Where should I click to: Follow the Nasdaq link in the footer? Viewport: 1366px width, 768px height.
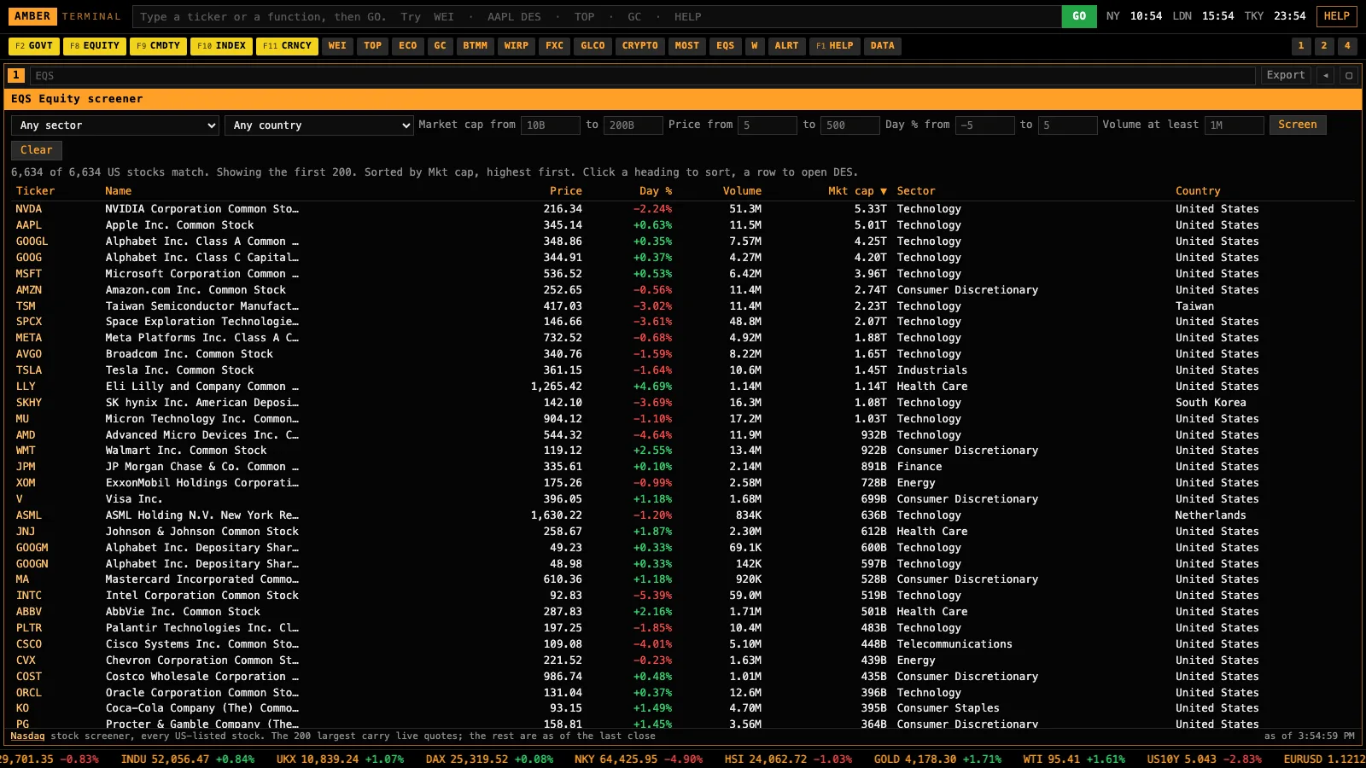[x=27, y=736]
